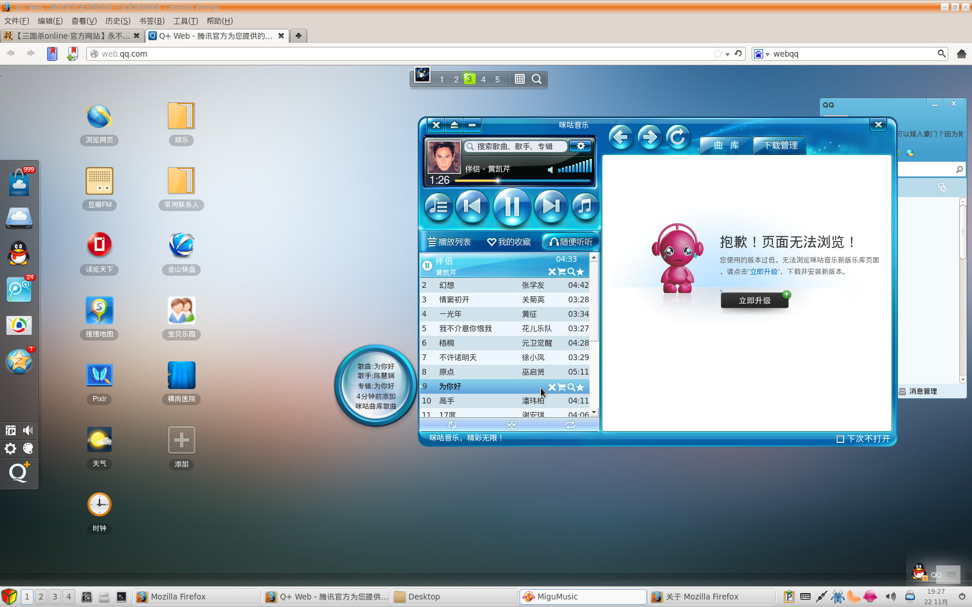
Task: Collapse MiguMusic with the eject-style button
Action: pyautogui.click(x=454, y=125)
